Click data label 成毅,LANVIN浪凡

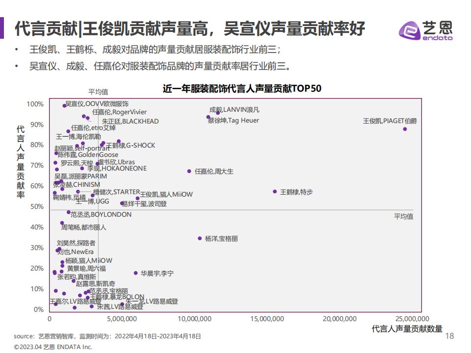pos(234,110)
